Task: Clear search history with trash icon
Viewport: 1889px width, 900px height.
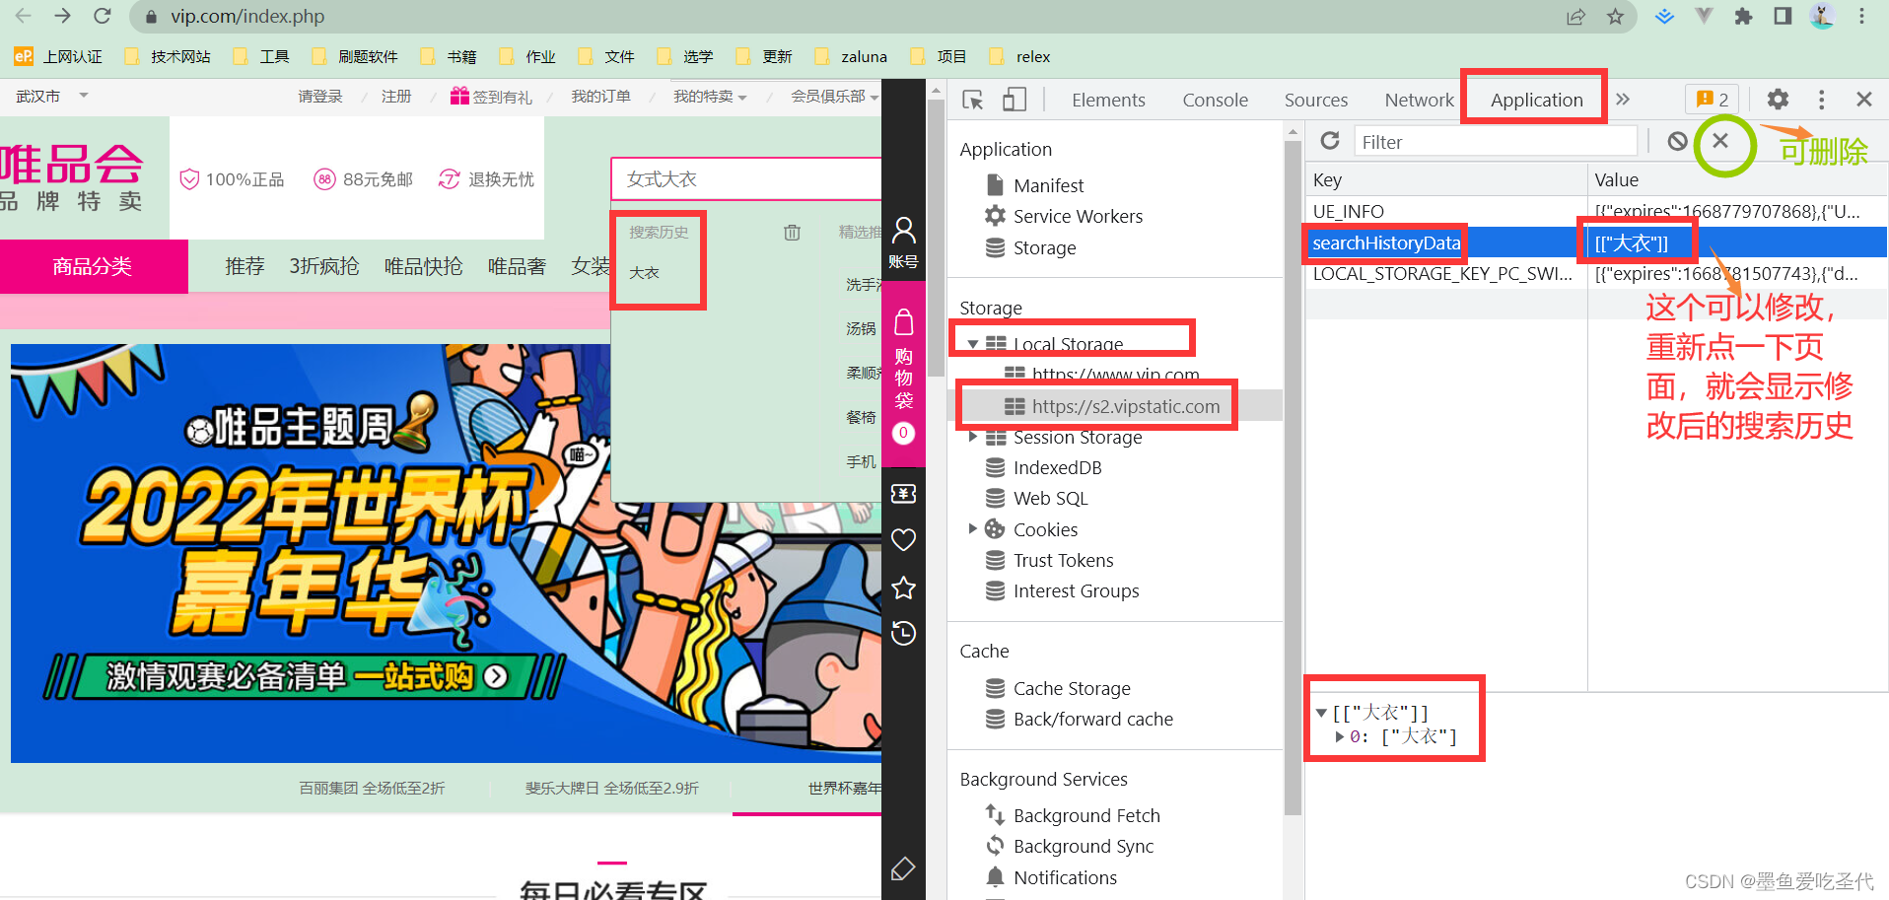Action: coord(792,233)
